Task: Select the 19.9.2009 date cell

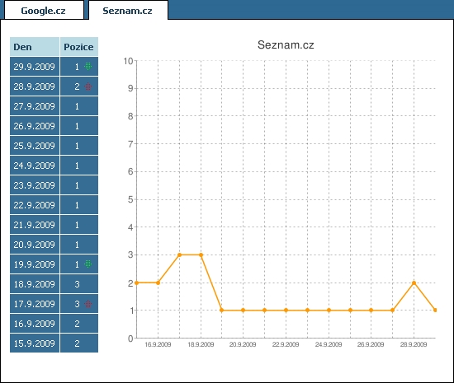Action: tap(35, 264)
